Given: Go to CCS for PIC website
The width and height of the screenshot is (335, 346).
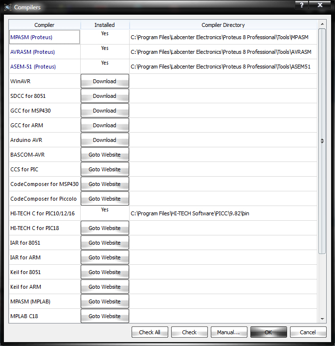Looking at the screenshot, I should (x=105, y=169).
